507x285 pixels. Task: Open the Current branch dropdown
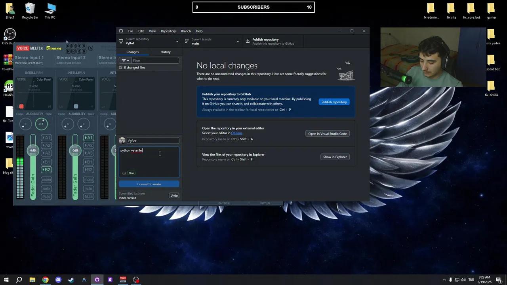click(212, 41)
